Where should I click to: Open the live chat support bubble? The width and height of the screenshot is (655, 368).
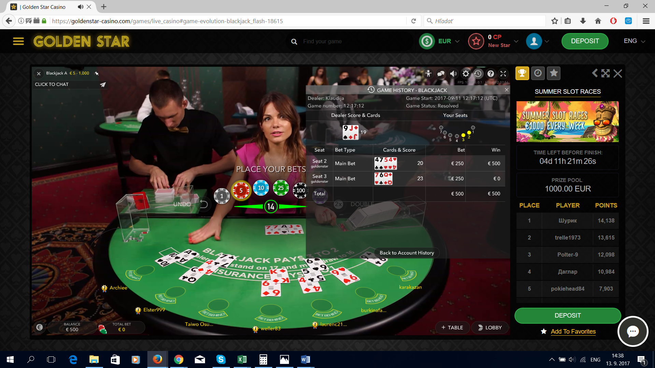633,332
